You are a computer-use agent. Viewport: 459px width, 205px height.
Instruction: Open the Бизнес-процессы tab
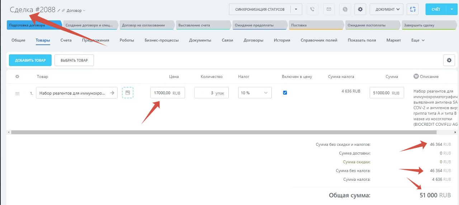tap(161, 40)
